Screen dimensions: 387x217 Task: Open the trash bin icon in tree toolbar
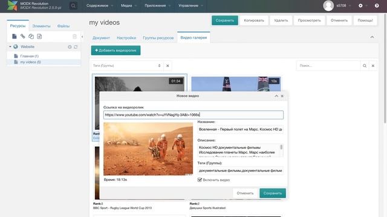74,36
